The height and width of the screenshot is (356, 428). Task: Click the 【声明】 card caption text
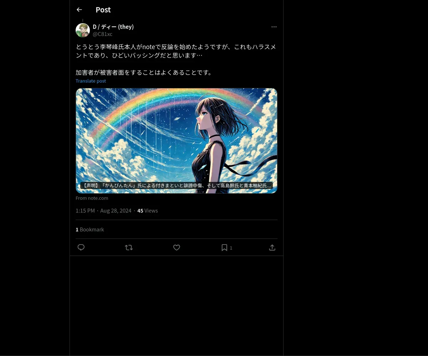pos(177,185)
